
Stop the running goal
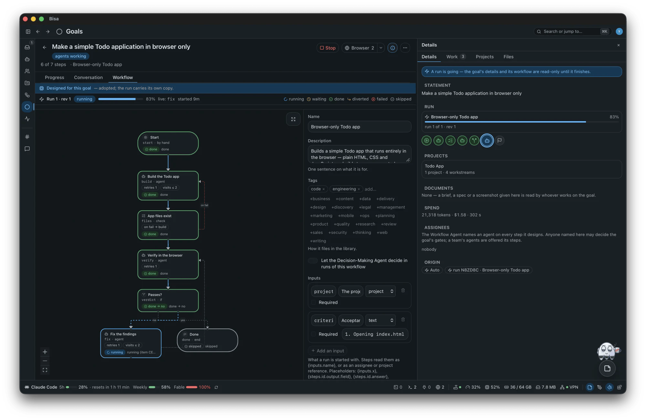328,48
